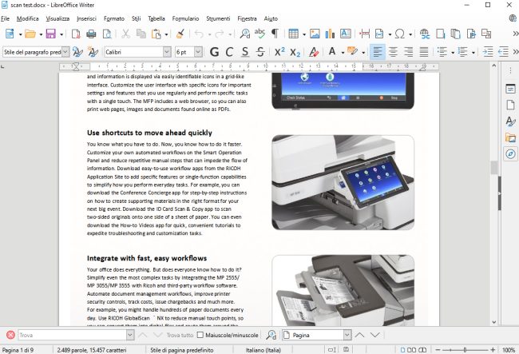Open font color dropdown arrow
519x354 pixels.
click(343, 52)
